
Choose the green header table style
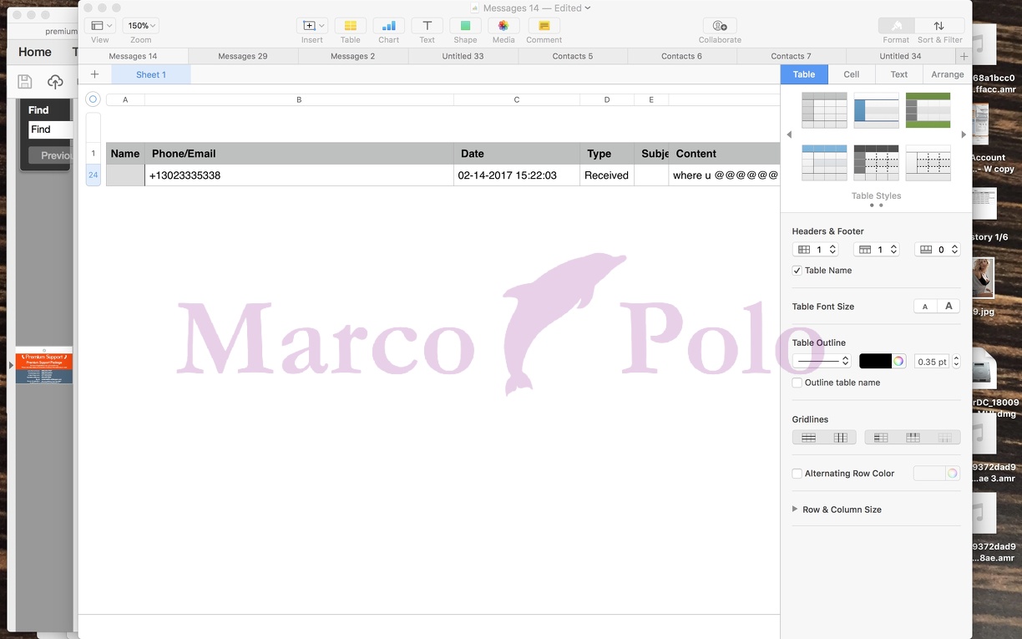[928, 110]
